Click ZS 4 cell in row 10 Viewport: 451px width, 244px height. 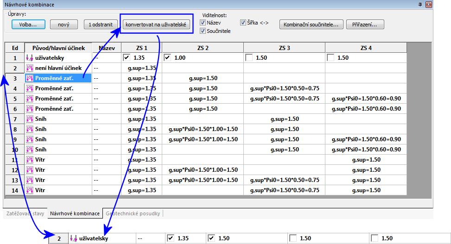[366, 150]
